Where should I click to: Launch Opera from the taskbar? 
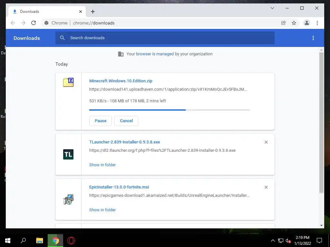[x=71, y=241]
